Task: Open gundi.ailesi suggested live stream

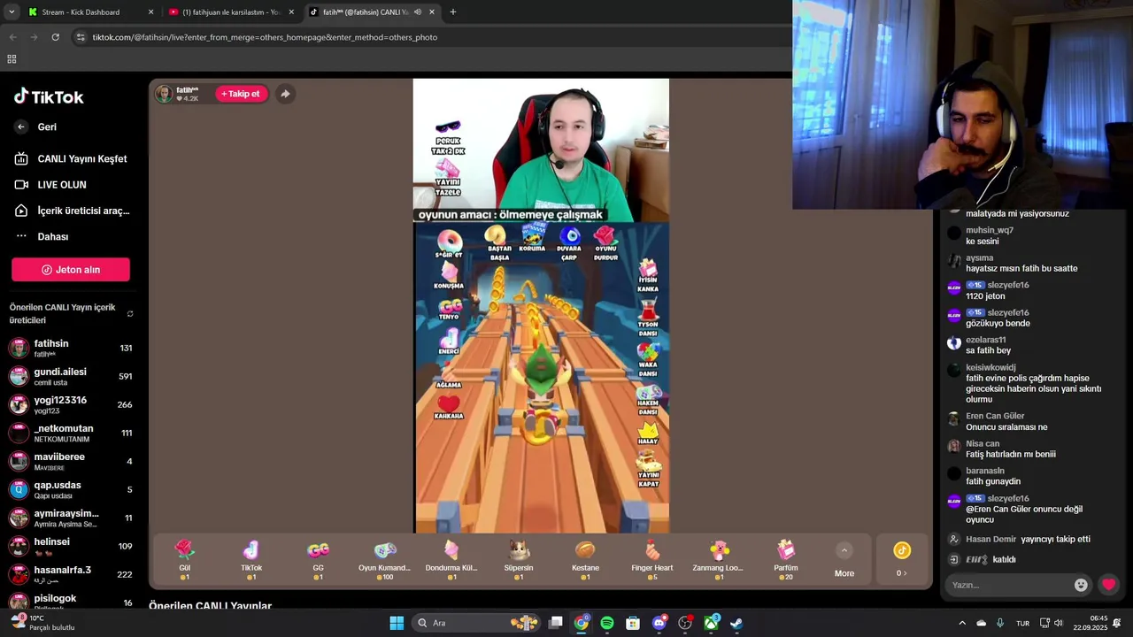Action: [71, 376]
